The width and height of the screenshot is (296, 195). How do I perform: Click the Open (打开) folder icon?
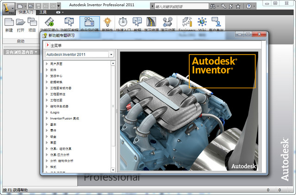tap(20, 22)
